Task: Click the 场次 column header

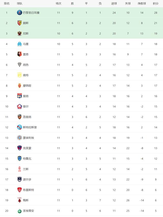Action: pos(59,3)
